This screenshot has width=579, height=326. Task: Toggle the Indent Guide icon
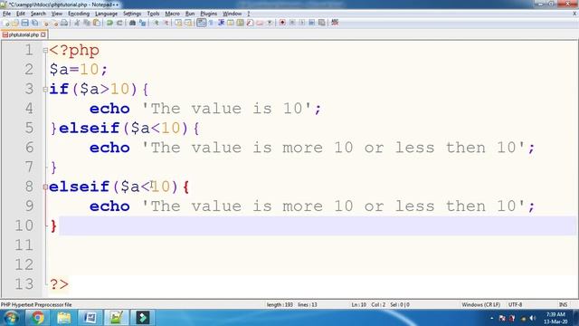[x=221, y=23]
